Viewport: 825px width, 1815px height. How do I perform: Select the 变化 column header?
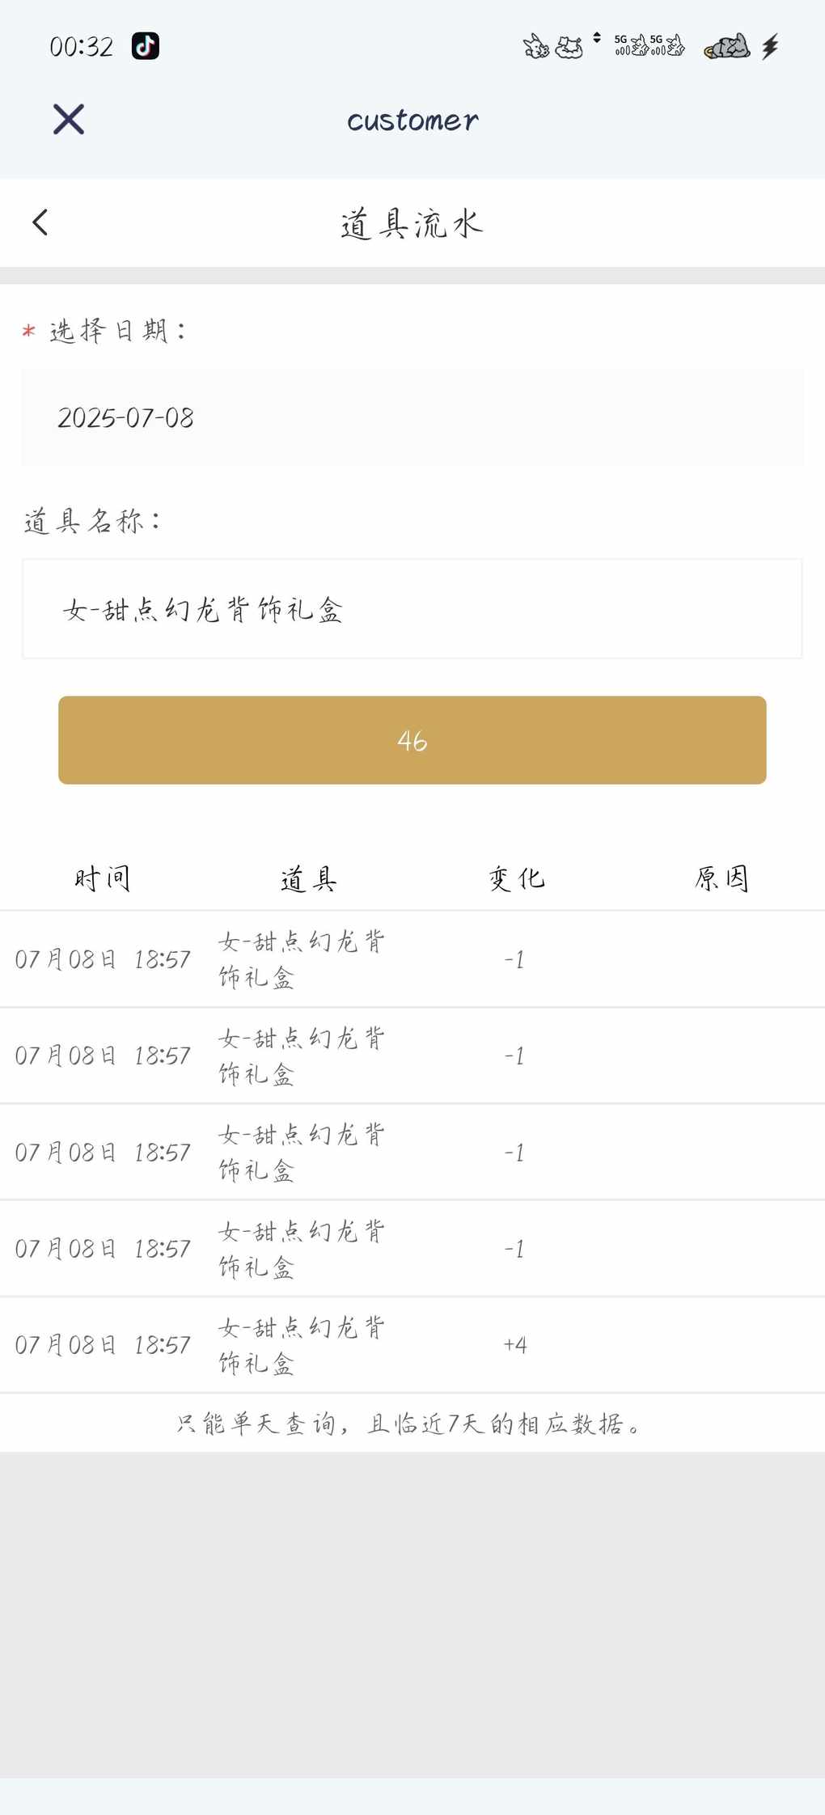(x=516, y=878)
